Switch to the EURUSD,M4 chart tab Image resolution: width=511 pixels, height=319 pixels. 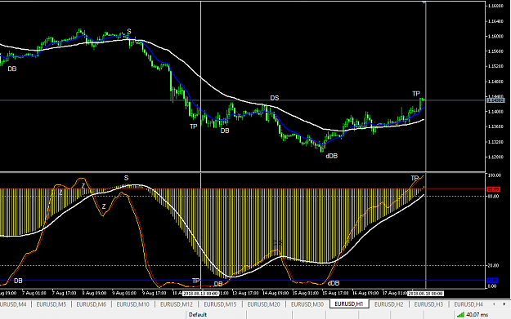click(x=13, y=304)
